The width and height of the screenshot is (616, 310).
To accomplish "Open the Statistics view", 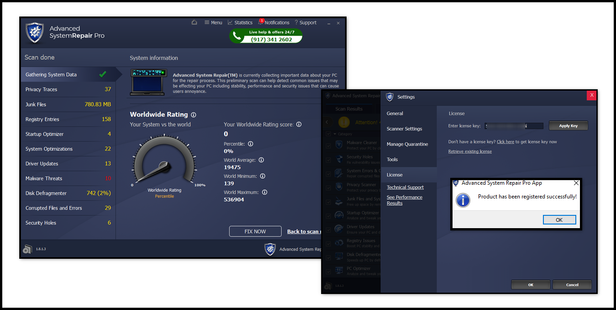I will point(240,22).
